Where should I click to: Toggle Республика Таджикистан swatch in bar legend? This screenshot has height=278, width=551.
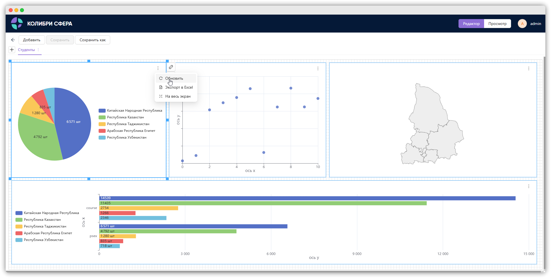coord(19,226)
